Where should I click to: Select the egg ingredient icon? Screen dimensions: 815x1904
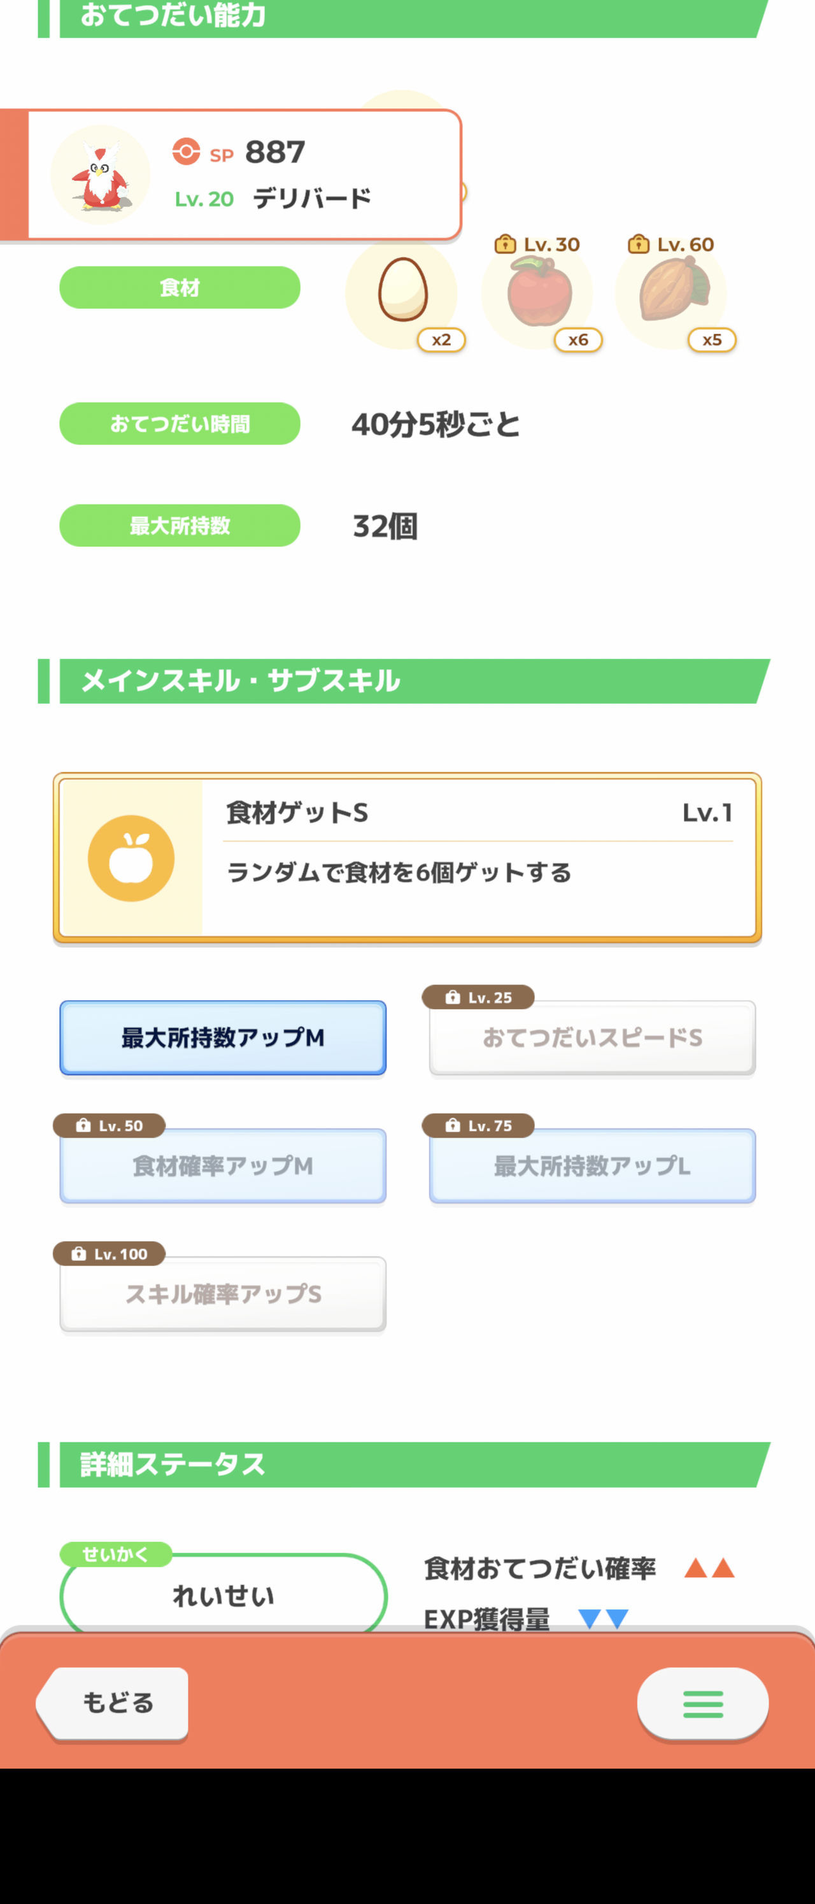point(402,290)
